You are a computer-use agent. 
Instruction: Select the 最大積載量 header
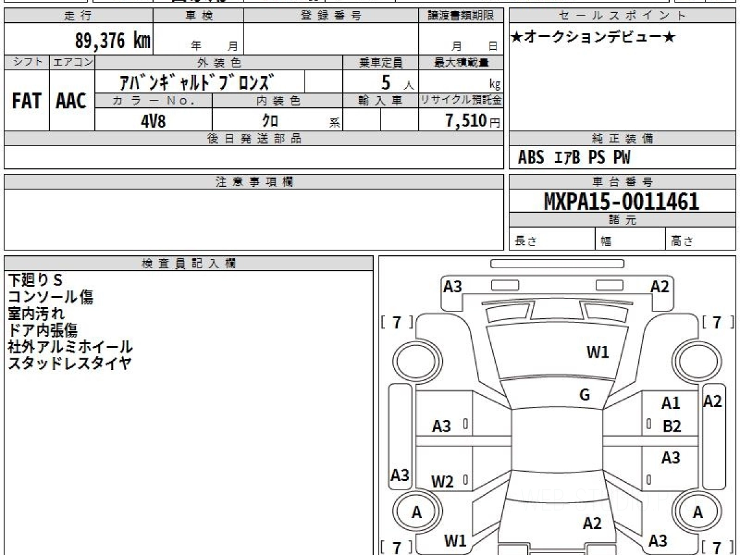click(x=461, y=62)
